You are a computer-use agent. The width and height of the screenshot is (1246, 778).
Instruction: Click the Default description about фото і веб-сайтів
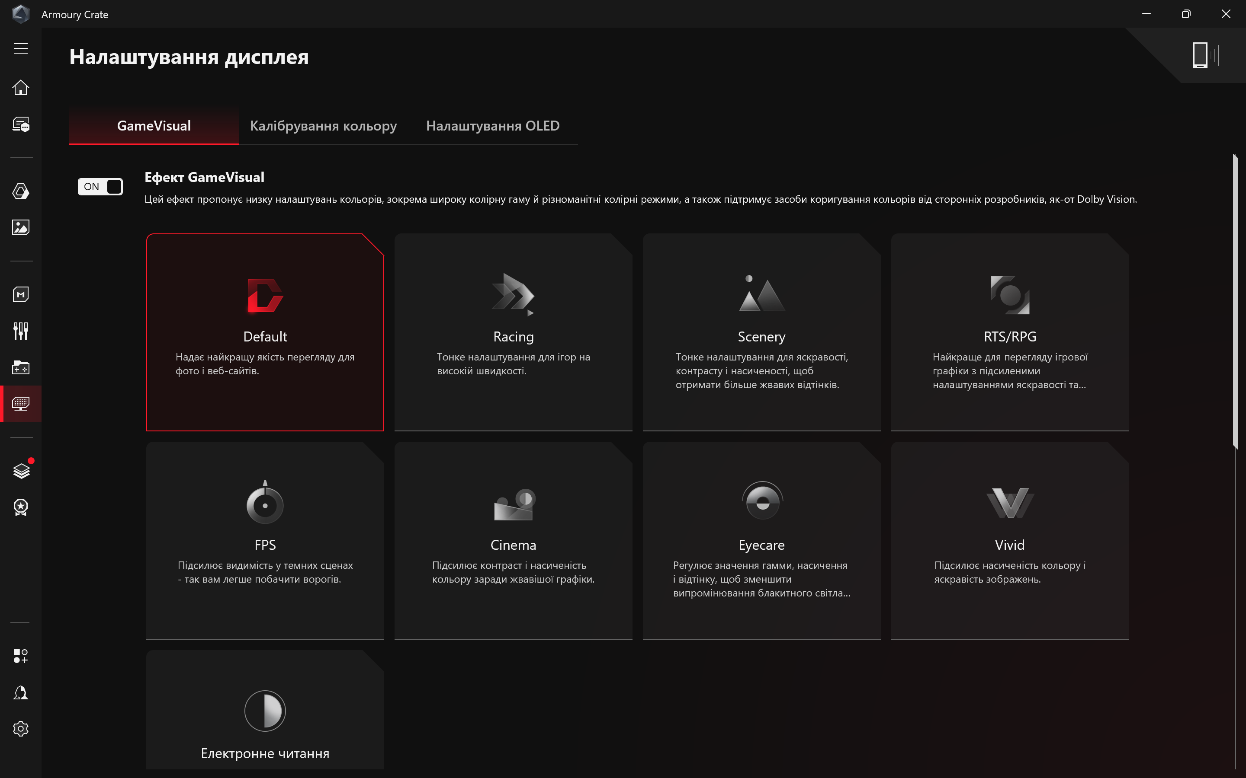tap(265, 364)
